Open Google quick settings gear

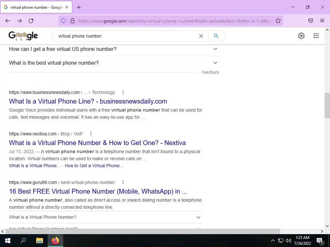pos(301,36)
